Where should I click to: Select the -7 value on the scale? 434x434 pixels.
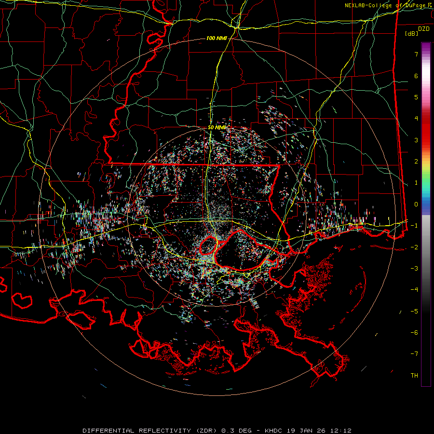click(x=414, y=354)
